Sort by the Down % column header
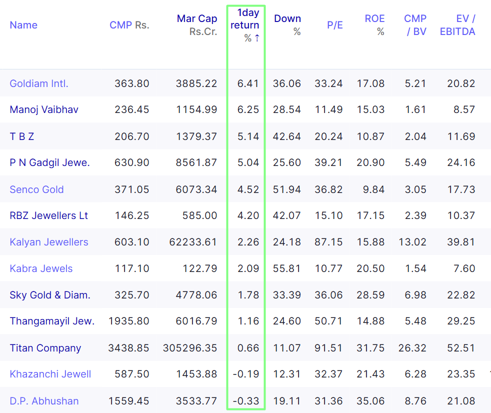Viewport: 491px width, 413px height. click(287, 25)
